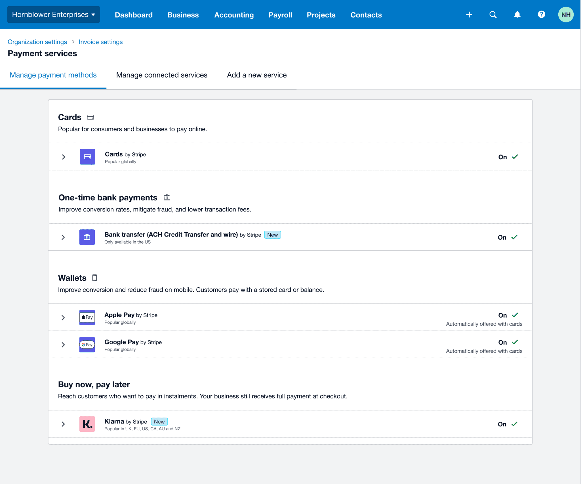Viewport: 581px width, 484px height.
Task: Click the purple bank transfer building icon
Action: 87,237
